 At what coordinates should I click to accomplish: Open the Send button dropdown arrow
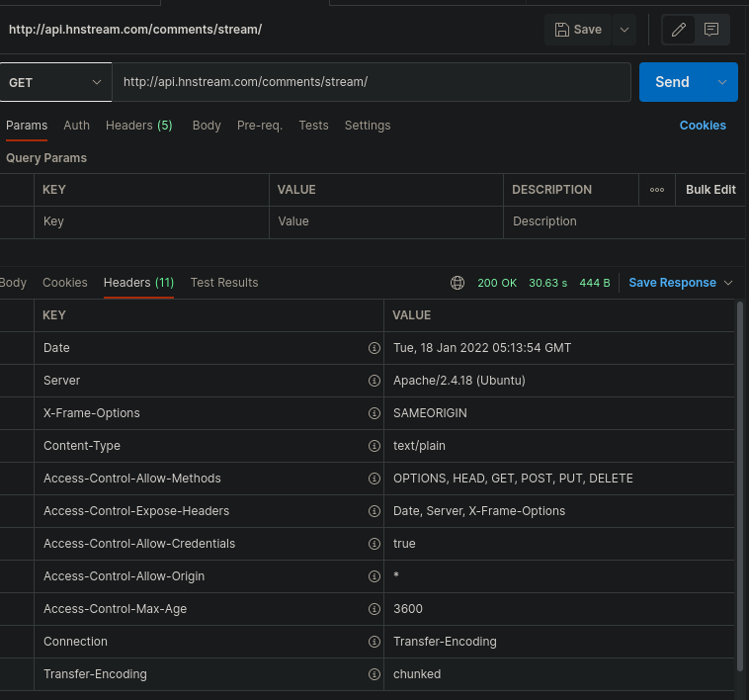tap(722, 82)
